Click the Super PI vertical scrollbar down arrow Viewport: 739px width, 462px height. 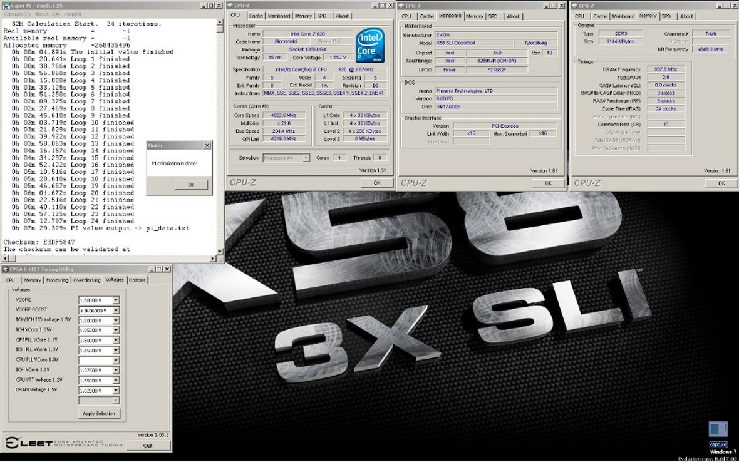point(220,252)
